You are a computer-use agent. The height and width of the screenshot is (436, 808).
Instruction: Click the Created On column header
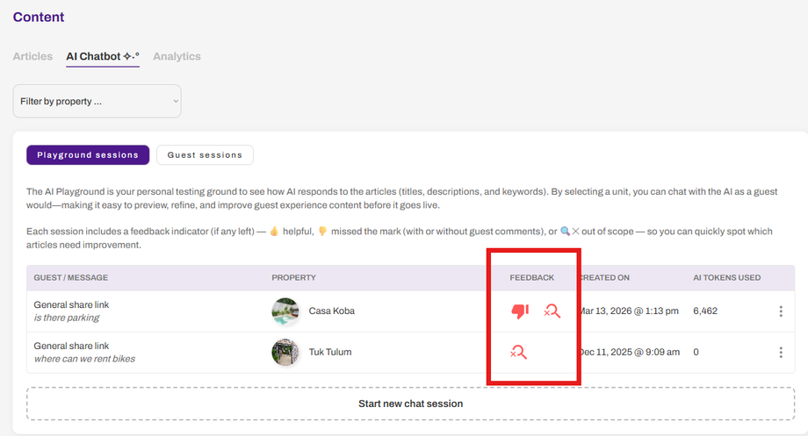604,278
